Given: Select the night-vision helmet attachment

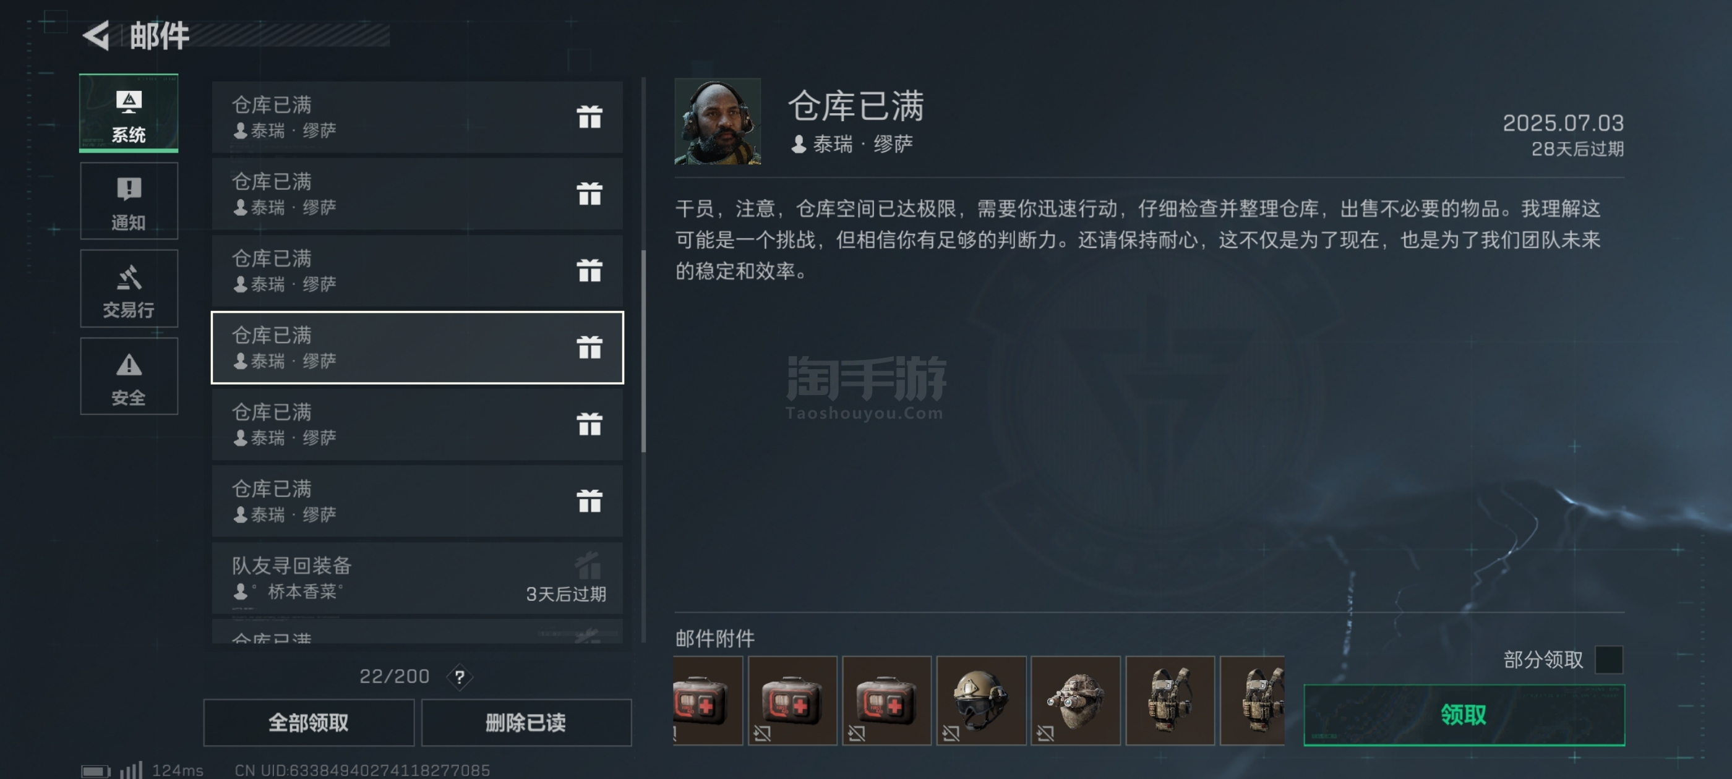Looking at the screenshot, I should coord(1075,700).
